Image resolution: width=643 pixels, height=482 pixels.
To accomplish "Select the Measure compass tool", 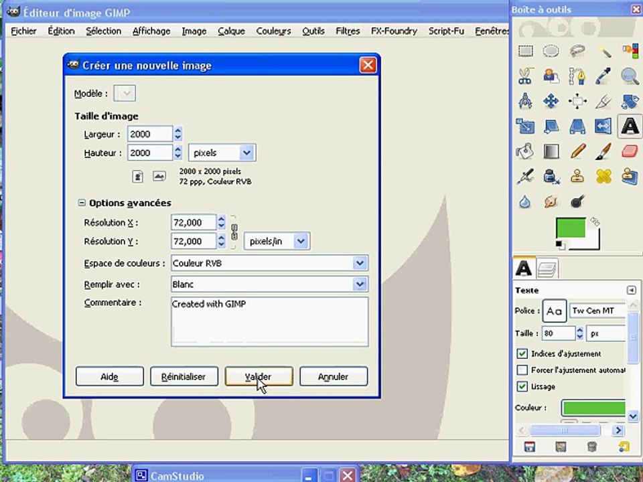I will (x=525, y=101).
